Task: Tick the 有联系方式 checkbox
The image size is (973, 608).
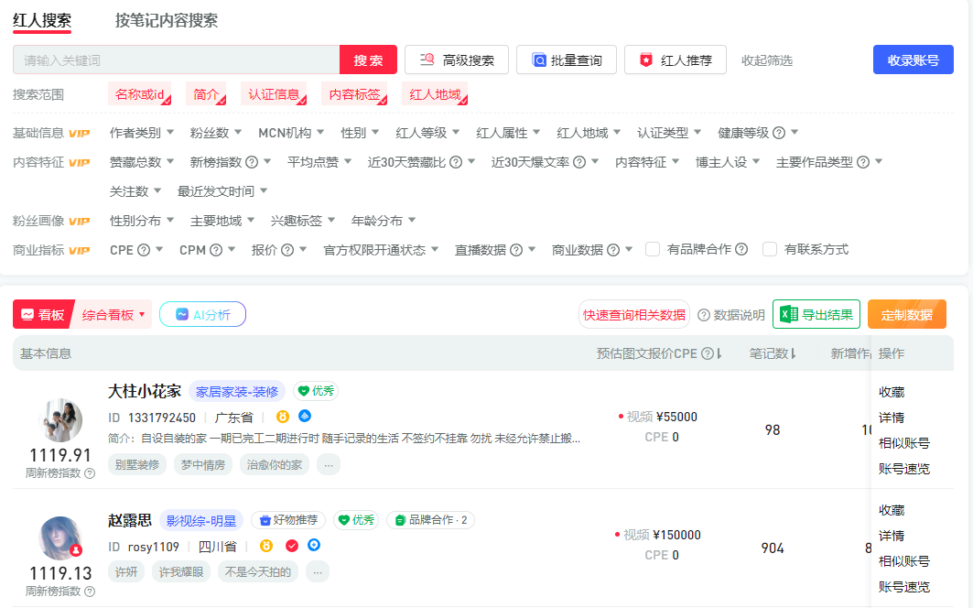Action: click(770, 249)
